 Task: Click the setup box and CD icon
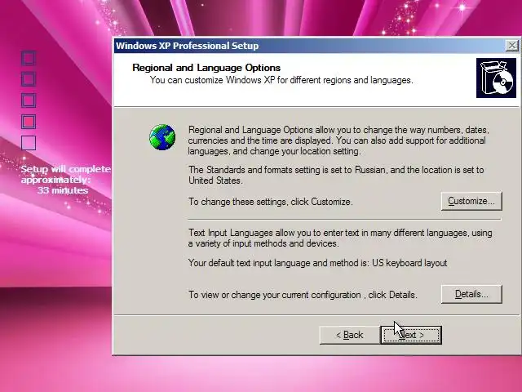(496, 78)
